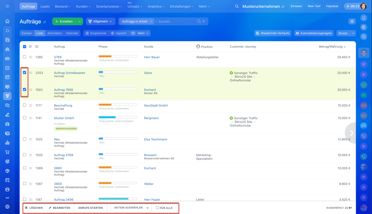The image size is (372, 214).
Task: Click the home icon in sidebar
Action: point(7,21)
